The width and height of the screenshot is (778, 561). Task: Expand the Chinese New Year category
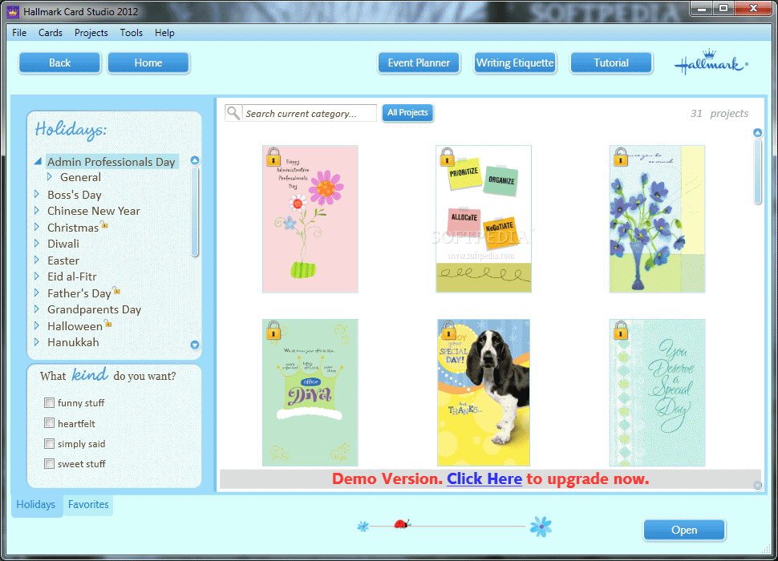[x=37, y=210]
